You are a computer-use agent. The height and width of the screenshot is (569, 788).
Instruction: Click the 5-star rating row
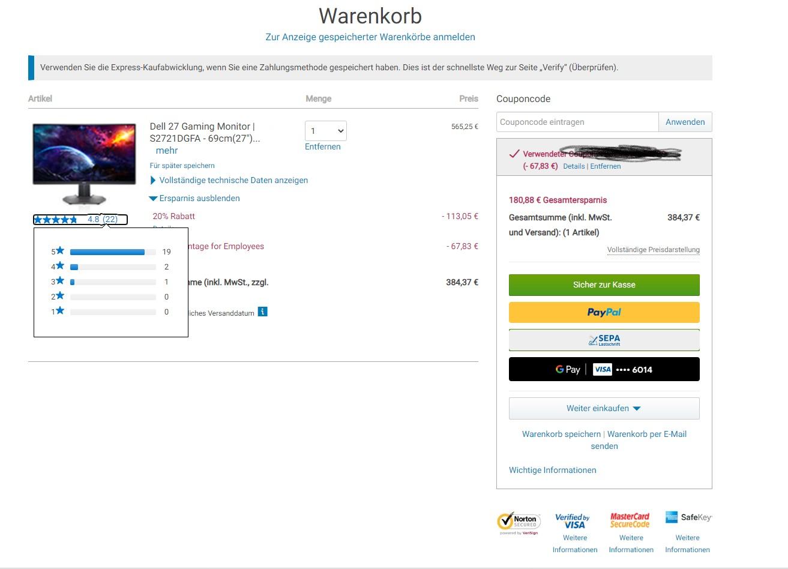tap(111, 251)
